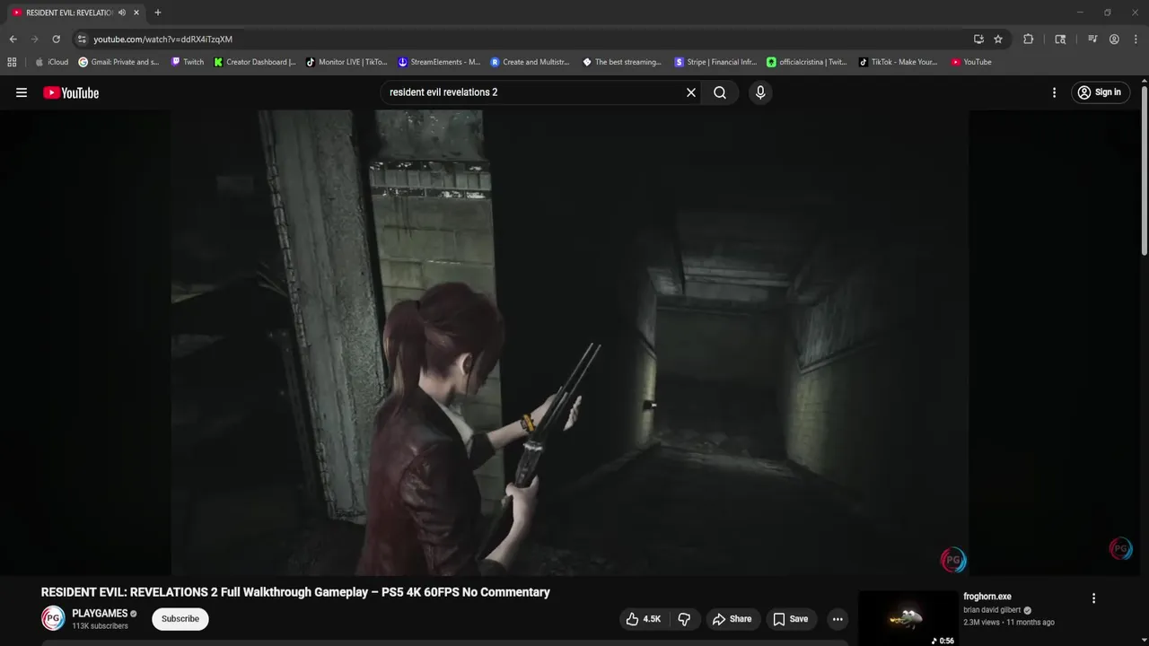Open Twitch bookmark

pyautogui.click(x=188, y=62)
